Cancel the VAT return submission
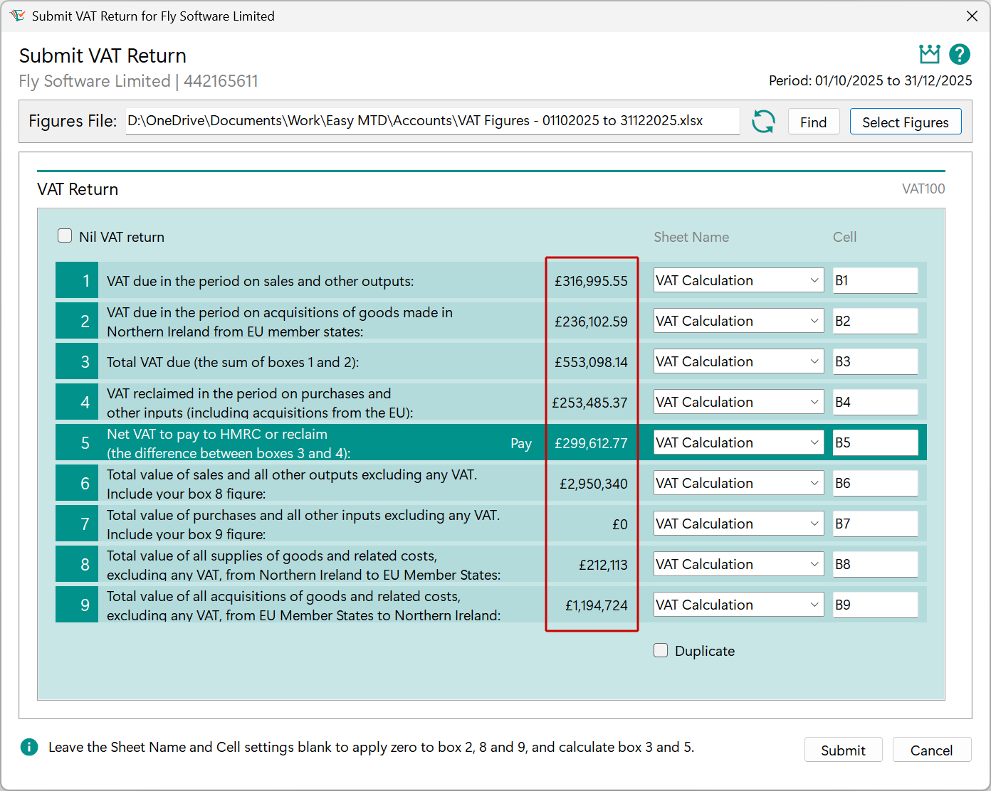991x791 pixels. (931, 750)
